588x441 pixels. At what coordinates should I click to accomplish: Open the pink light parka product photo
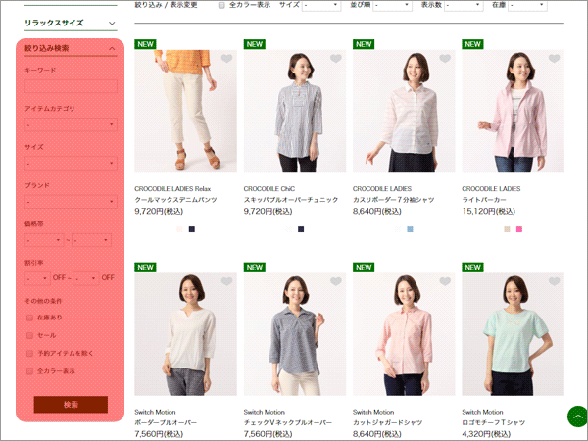[x=513, y=111]
